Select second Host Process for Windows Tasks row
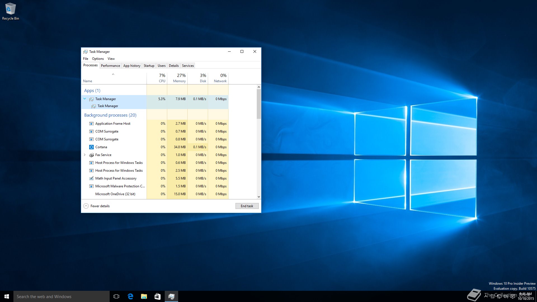537x302 pixels. (155, 171)
